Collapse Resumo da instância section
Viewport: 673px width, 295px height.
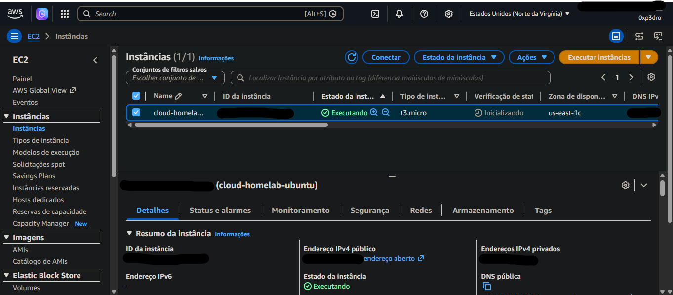coord(130,233)
